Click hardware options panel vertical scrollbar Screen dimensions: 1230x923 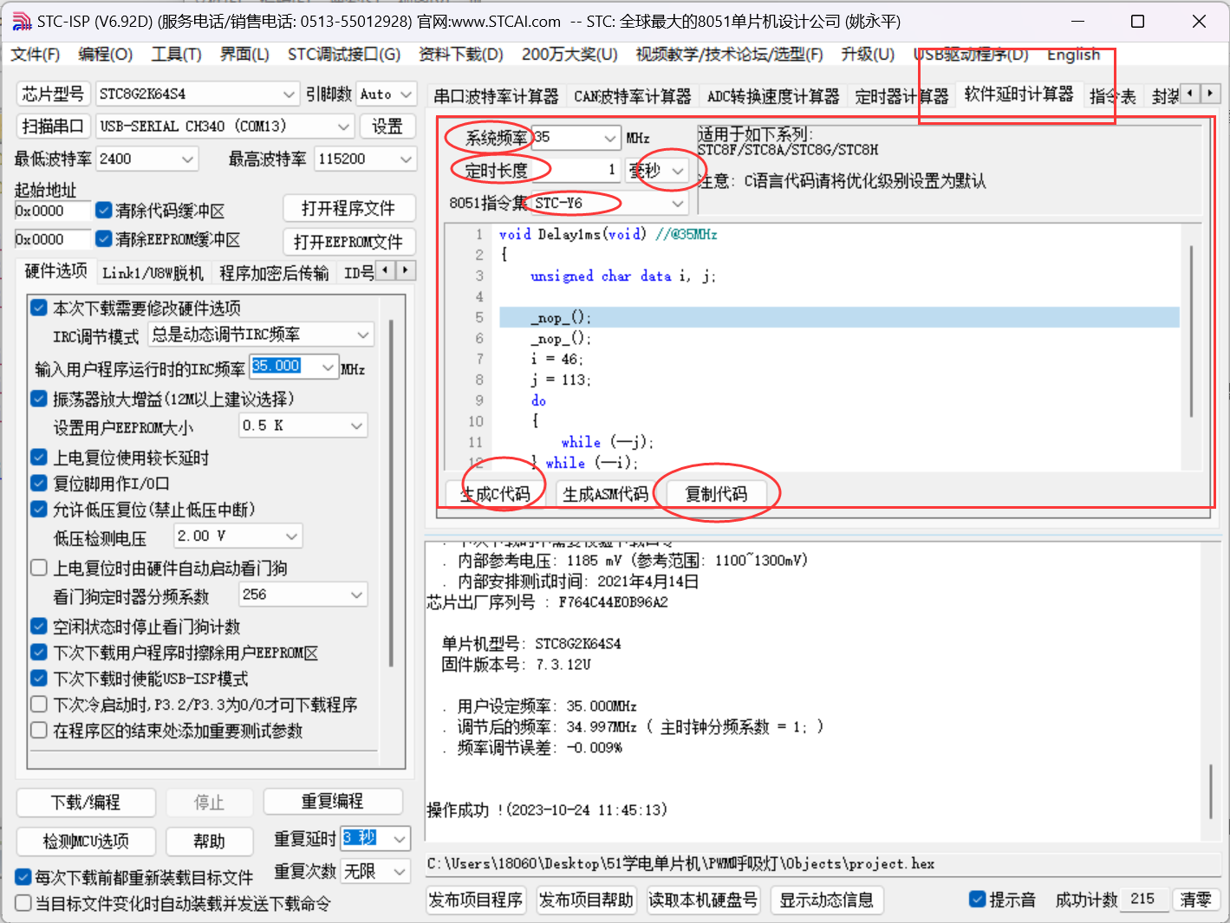click(392, 494)
